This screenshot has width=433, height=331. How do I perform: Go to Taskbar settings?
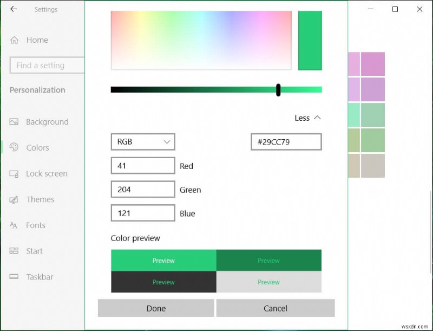(x=40, y=277)
